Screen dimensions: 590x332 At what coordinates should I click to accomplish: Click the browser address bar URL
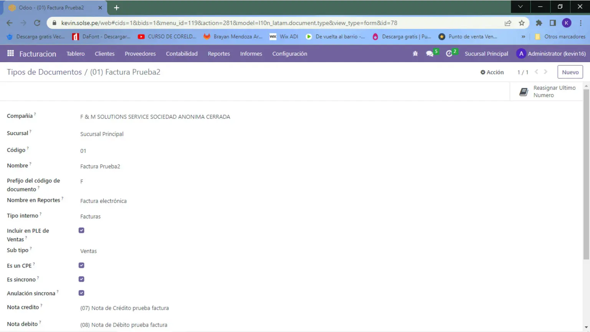(x=229, y=23)
